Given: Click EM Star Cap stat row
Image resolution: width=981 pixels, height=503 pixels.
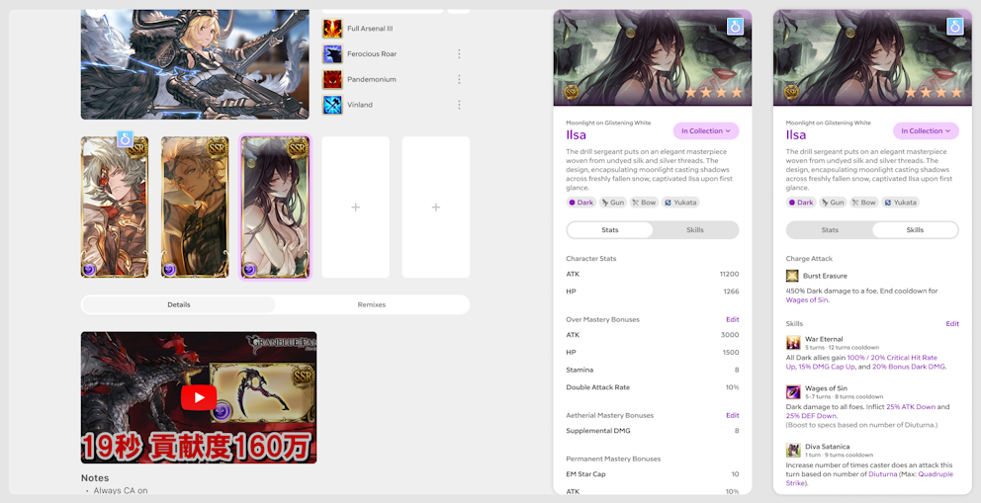Looking at the screenshot, I should (x=653, y=474).
